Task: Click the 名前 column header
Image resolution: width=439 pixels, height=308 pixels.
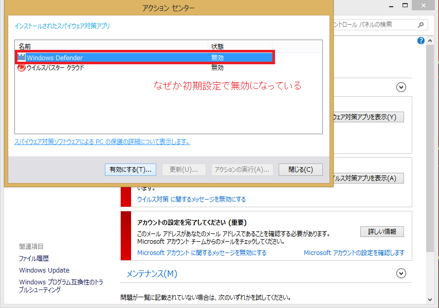Action: pos(112,46)
